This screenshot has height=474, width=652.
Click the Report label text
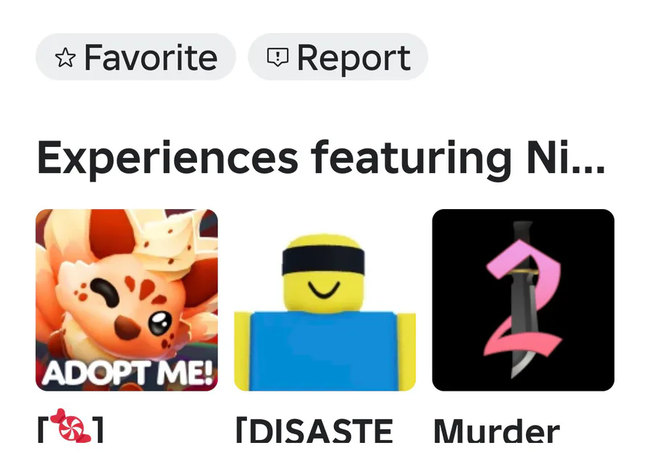coord(354,59)
